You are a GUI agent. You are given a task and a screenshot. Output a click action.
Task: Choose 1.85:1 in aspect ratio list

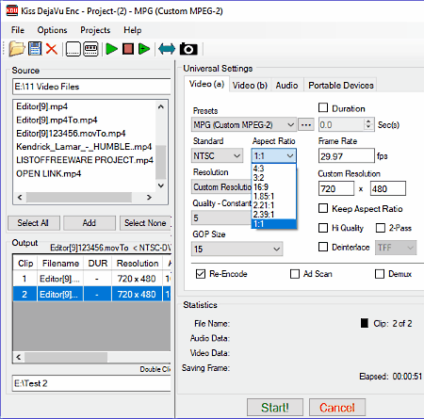pos(273,196)
